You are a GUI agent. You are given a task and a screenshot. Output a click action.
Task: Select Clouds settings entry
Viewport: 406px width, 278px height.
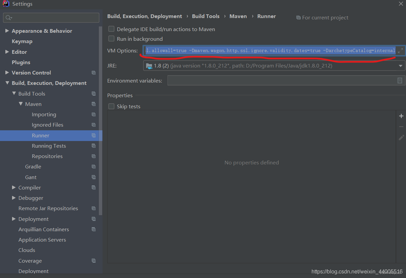click(27, 250)
